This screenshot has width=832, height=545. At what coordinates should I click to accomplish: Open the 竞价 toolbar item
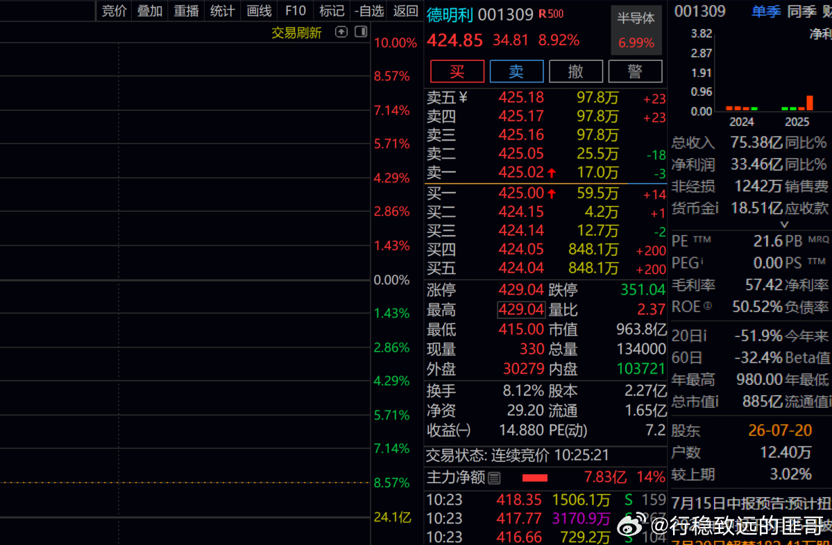pyautogui.click(x=114, y=10)
